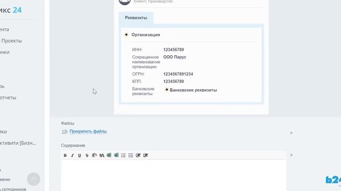Click the increase indent icon
The image size is (341, 191).
[x=145, y=155]
